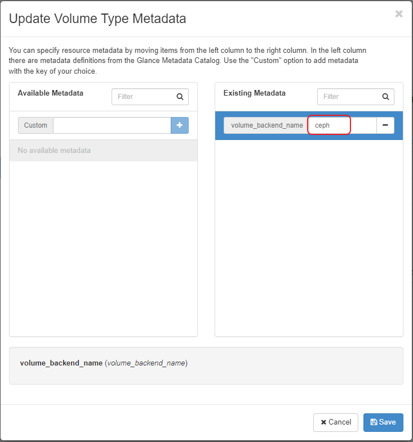
Task: Click the volume_backend_name key label
Action: pyautogui.click(x=267, y=125)
